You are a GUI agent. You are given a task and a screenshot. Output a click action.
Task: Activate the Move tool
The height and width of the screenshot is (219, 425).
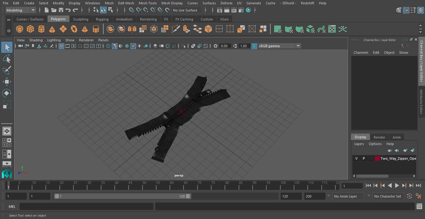point(7,82)
